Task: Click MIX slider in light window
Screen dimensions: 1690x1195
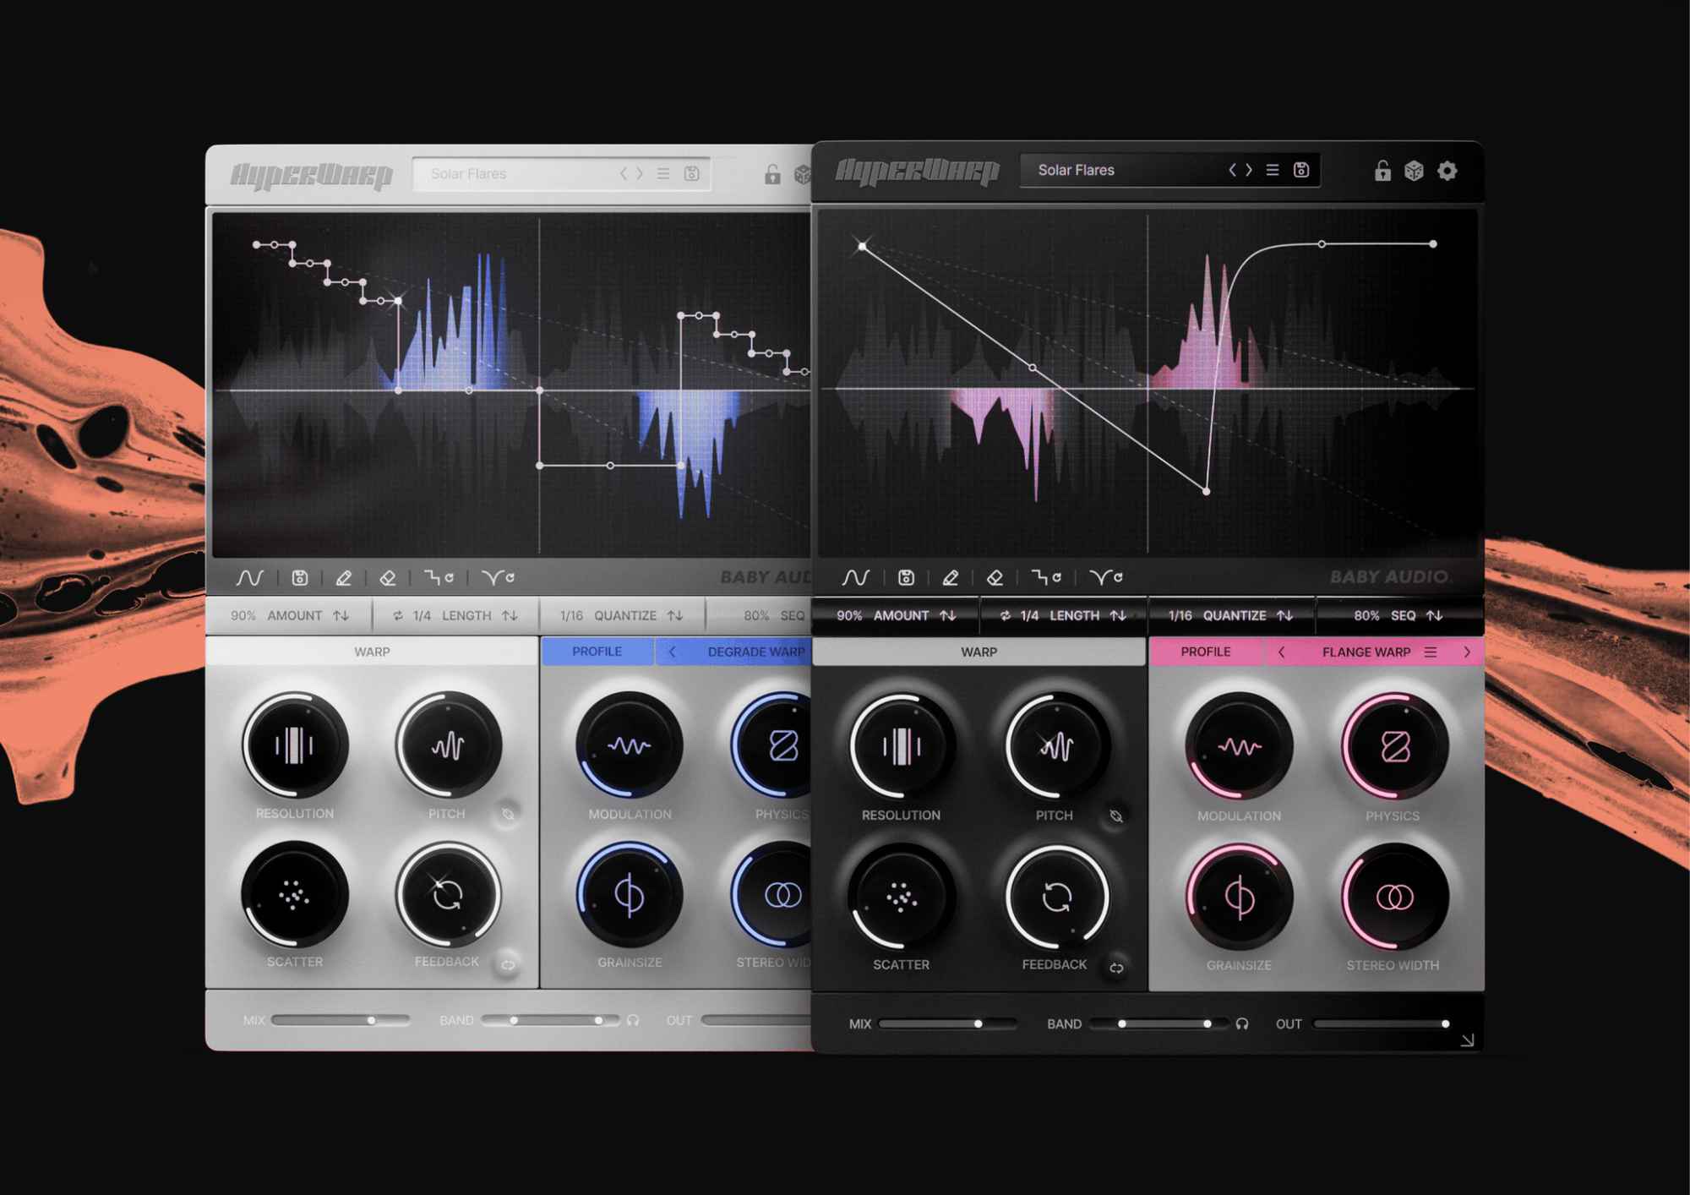Action: pyautogui.click(x=340, y=1020)
